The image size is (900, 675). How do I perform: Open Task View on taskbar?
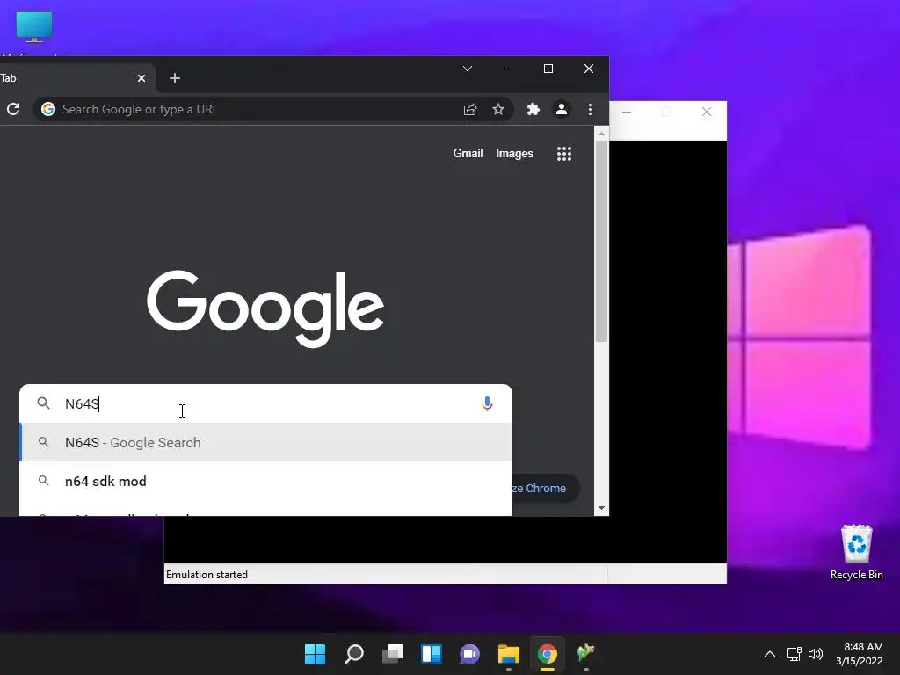pos(393,654)
